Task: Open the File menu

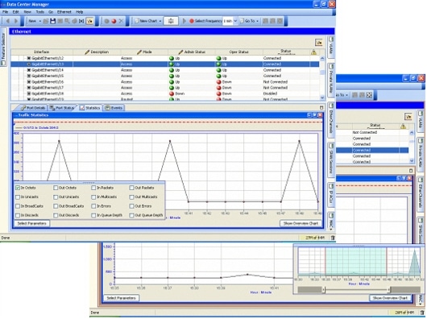Action: (5, 12)
